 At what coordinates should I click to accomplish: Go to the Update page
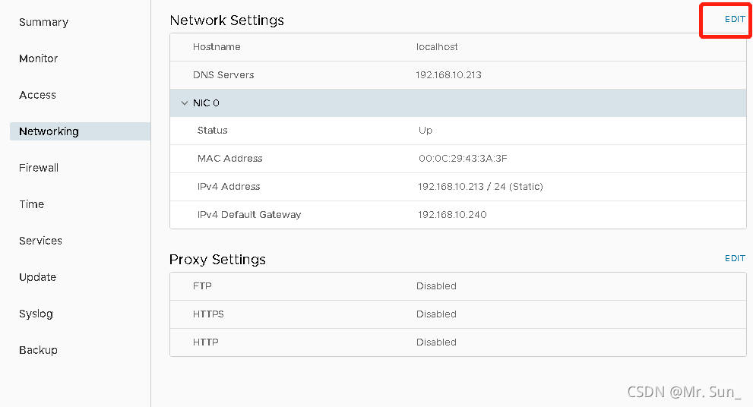pyautogui.click(x=38, y=277)
